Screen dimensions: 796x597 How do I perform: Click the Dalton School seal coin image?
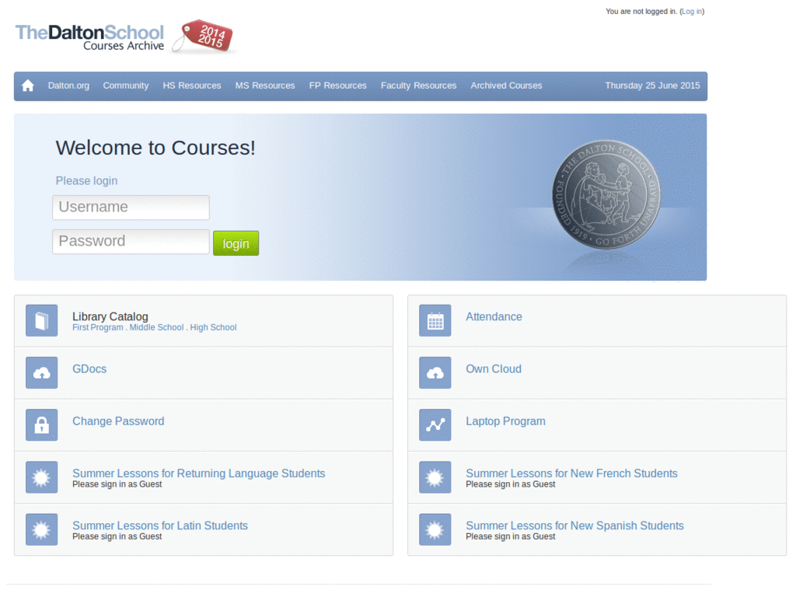606,194
